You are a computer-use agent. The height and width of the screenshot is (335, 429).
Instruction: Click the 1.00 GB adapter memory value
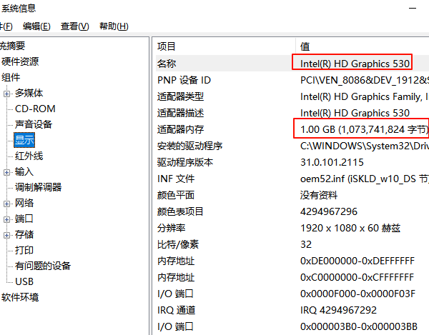[365, 129]
